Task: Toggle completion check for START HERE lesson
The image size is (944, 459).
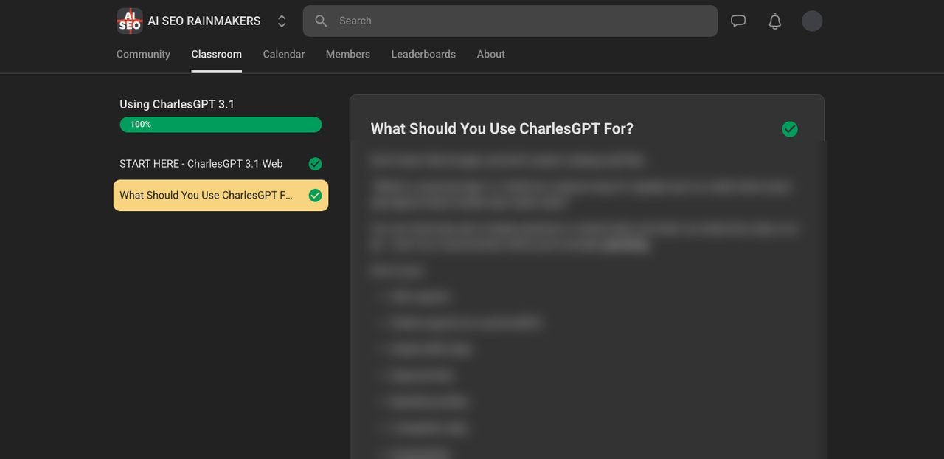Action: [316, 164]
